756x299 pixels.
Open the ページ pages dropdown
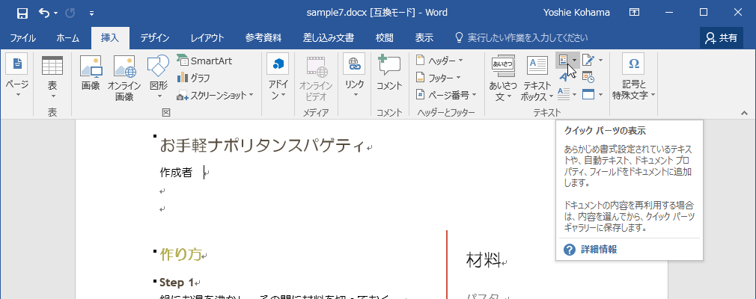[x=17, y=76]
